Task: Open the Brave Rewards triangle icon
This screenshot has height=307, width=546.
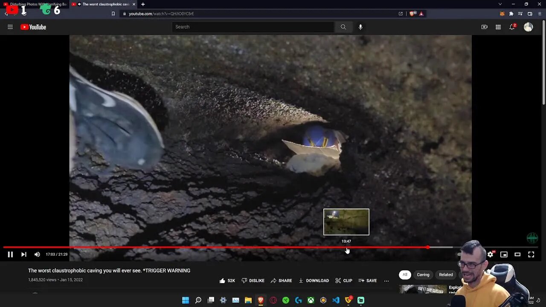Action: [x=421, y=14]
